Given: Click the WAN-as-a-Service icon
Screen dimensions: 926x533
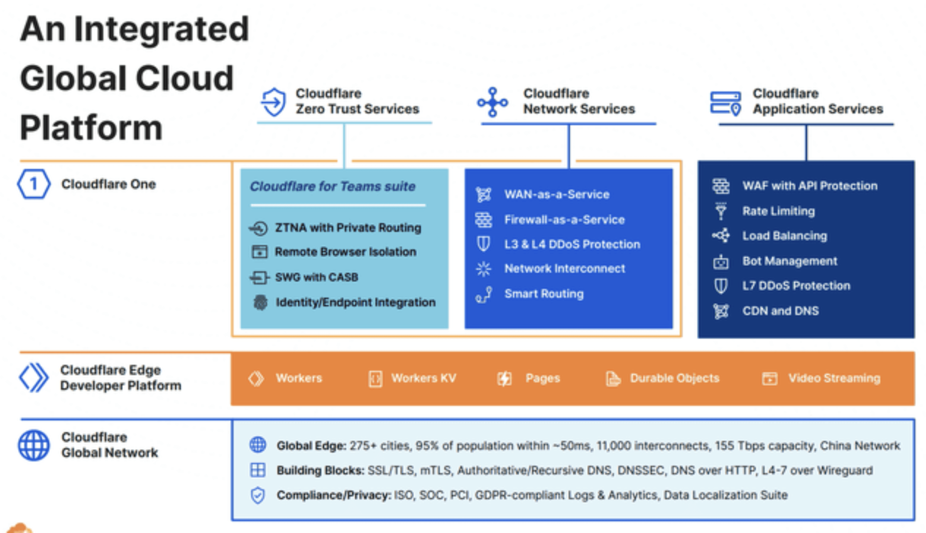Looking at the screenshot, I should (x=483, y=195).
